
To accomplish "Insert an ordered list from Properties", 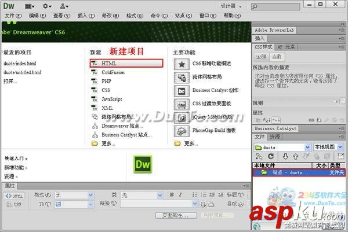I will pyautogui.click(x=204, y=194).
